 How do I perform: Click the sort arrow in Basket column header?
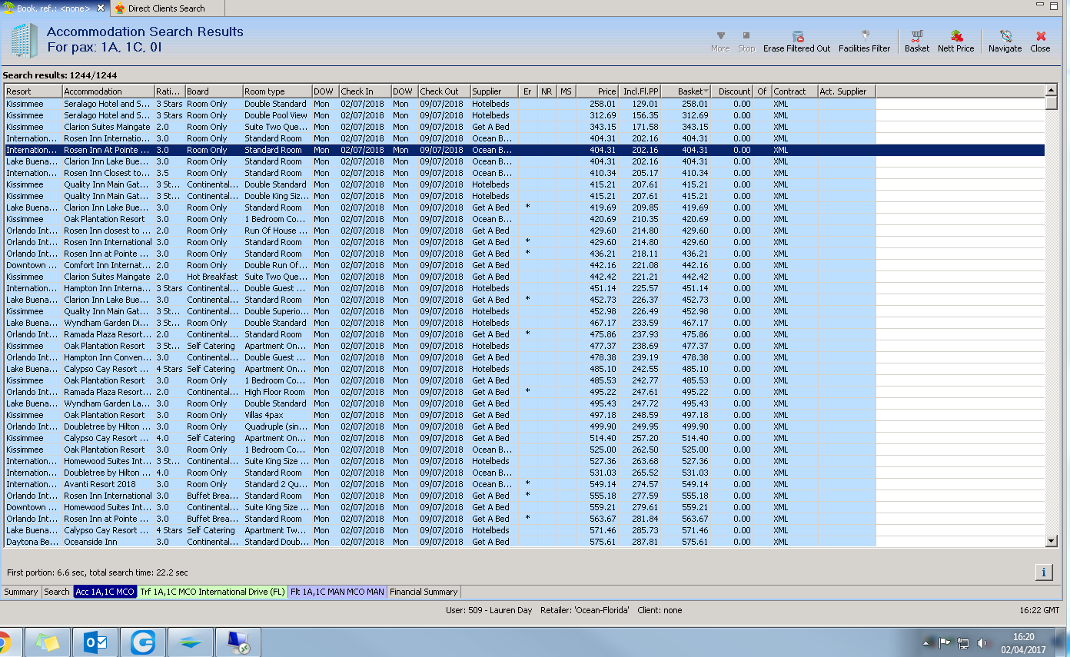click(x=706, y=91)
